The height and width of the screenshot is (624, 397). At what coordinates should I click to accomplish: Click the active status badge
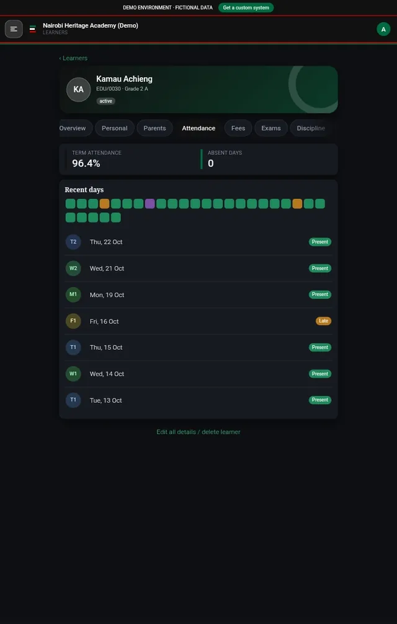coord(105,101)
